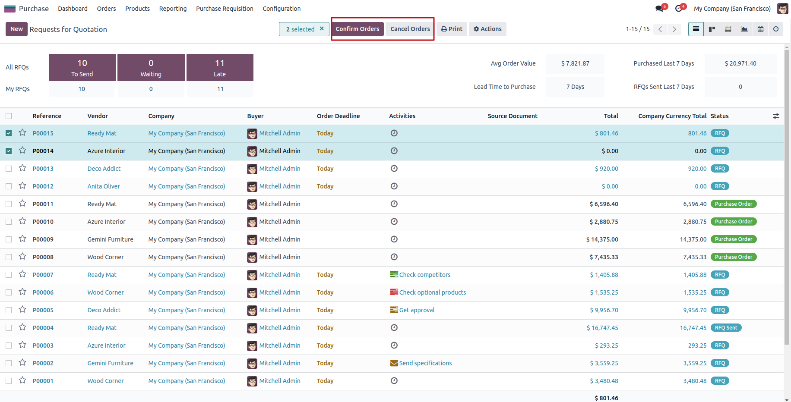The image size is (791, 402).
Task: Open the Graph view
Action: click(744, 29)
